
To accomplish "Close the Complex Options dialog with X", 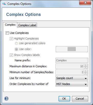I will tap(85, 3).
